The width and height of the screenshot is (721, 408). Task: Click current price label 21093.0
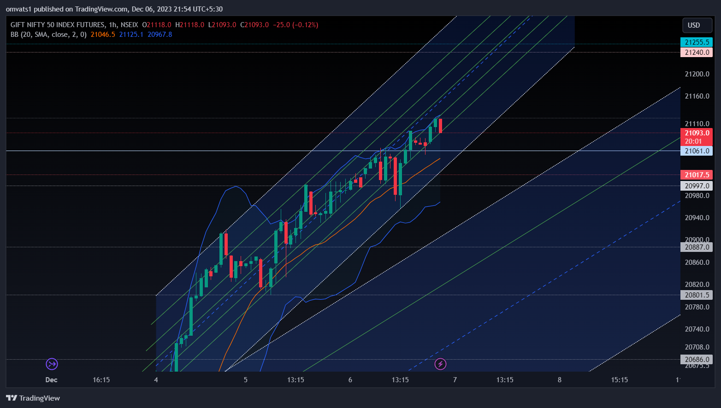tap(697, 133)
